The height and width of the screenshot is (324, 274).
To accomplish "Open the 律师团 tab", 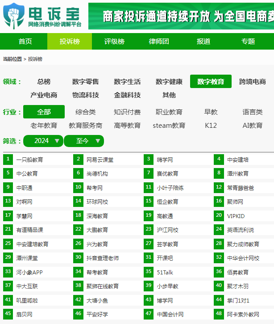I will click(159, 41).
